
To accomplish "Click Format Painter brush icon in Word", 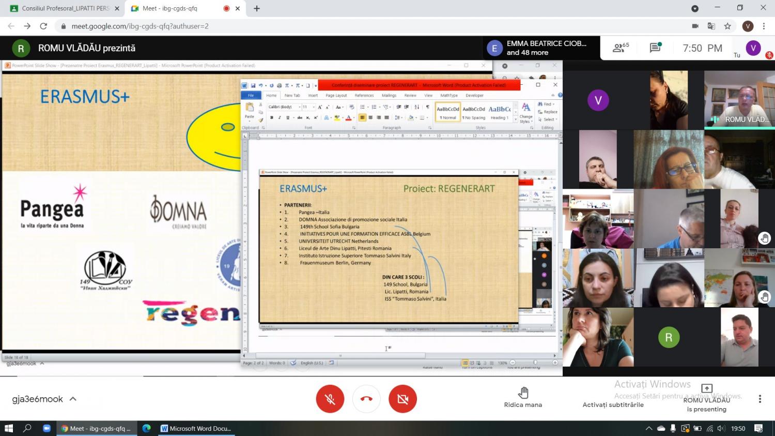I will pos(260,120).
